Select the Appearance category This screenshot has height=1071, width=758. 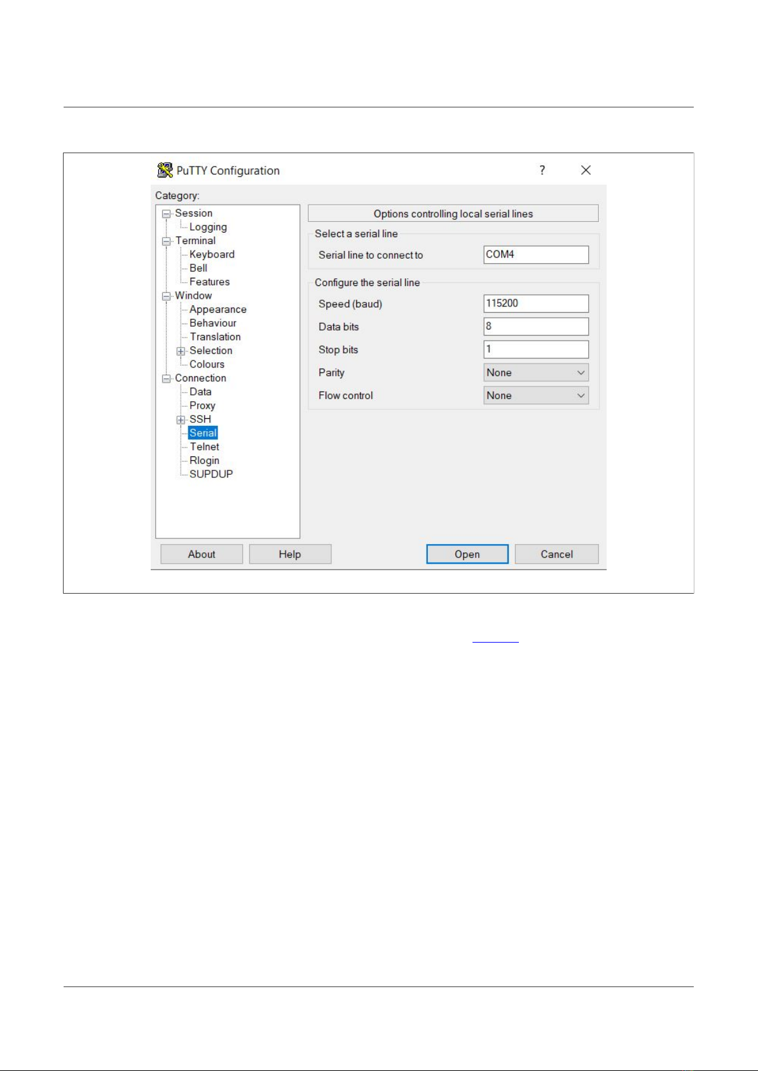[217, 310]
